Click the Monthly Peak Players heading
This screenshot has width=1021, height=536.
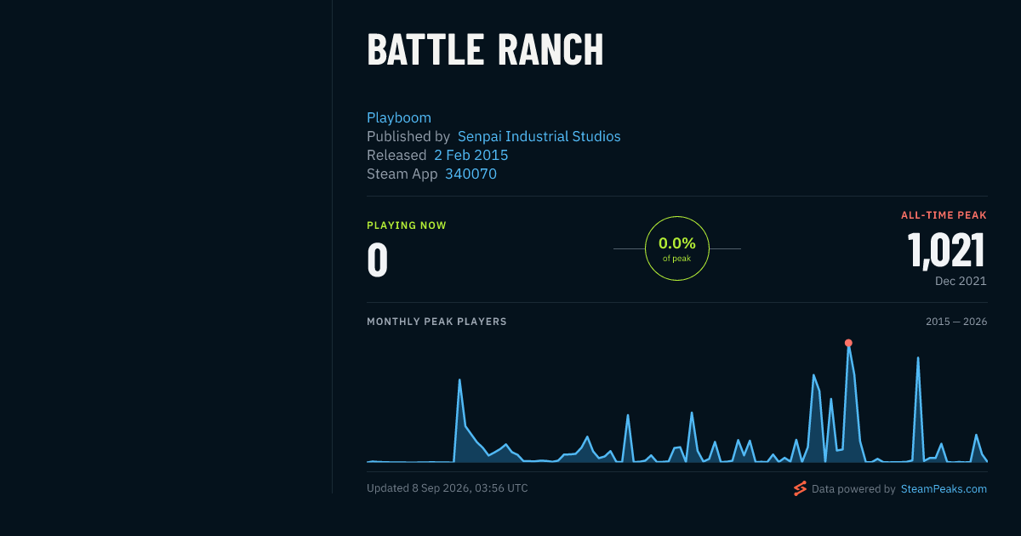click(436, 322)
